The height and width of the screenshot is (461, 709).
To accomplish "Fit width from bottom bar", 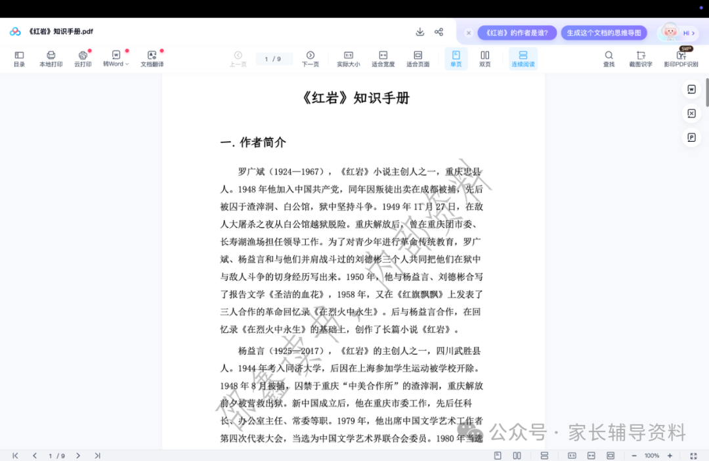I will [x=591, y=456].
